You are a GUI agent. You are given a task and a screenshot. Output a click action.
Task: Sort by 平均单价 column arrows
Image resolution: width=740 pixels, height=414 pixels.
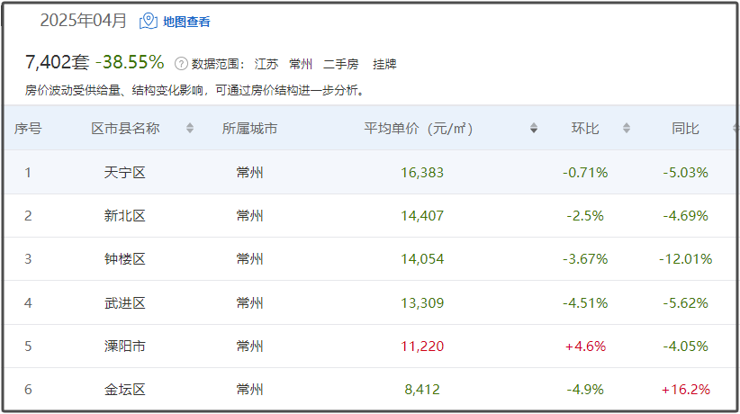(534, 128)
